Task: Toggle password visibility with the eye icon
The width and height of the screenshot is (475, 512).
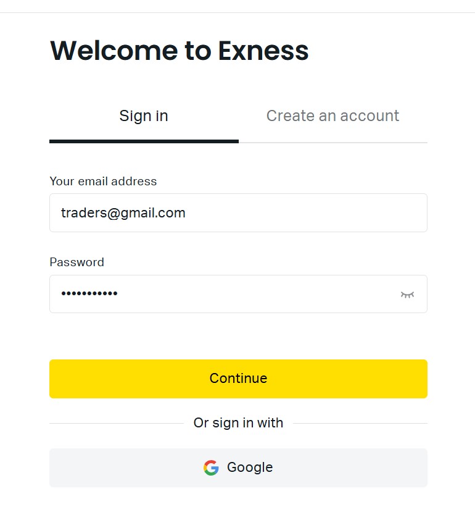Action: 407,295
